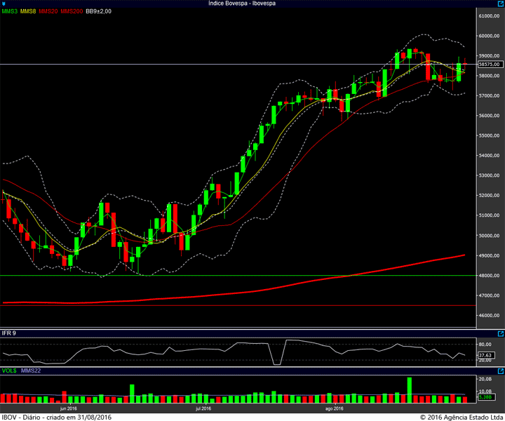Click the volume value box 5,38B
This screenshot has width=505, height=421.
(485, 397)
